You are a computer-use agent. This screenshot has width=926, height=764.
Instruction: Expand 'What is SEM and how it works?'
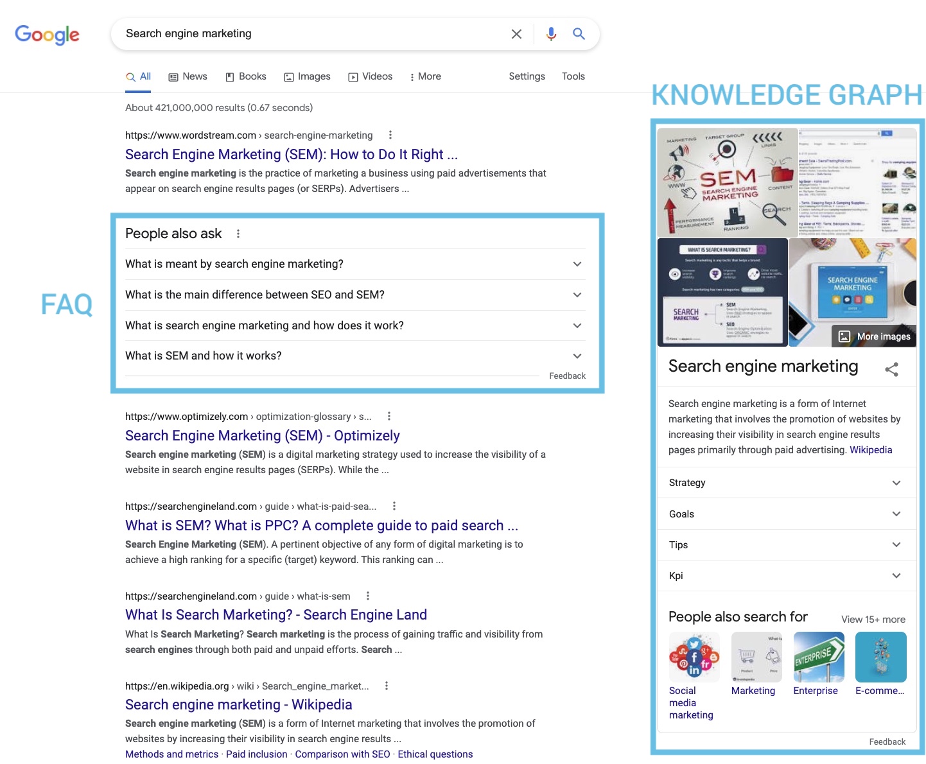(355, 356)
